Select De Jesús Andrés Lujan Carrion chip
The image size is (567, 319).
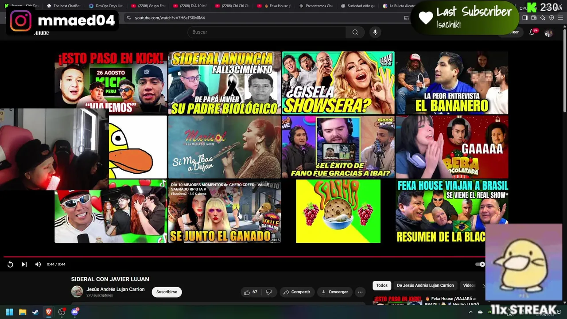tap(425, 285)
